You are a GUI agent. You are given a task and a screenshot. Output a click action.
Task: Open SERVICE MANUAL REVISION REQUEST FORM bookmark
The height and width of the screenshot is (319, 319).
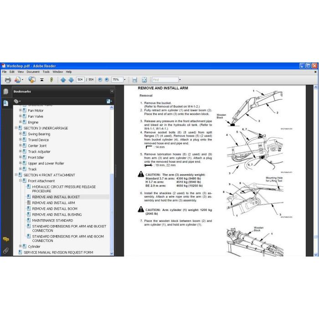(58, 252)
